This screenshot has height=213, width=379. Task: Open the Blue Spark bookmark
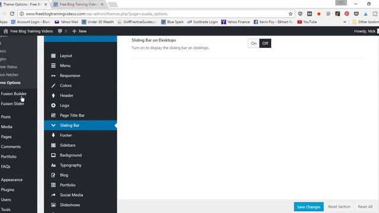click(x=172, y=22)
